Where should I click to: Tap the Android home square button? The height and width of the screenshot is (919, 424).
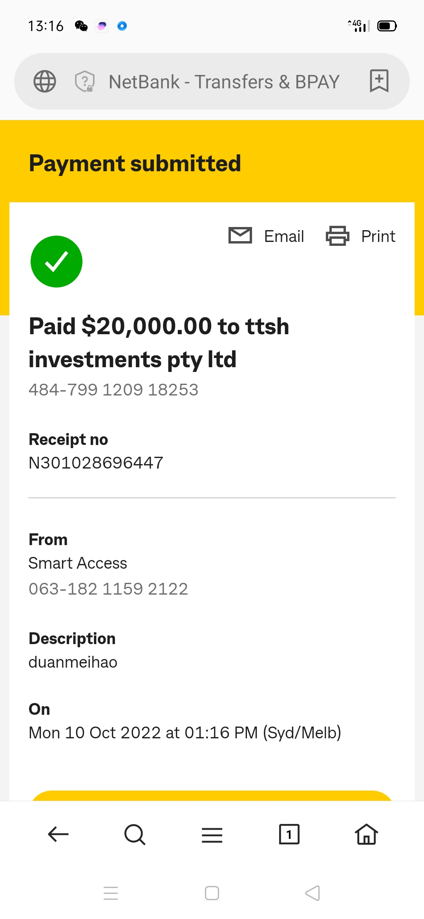tap(212, 893)
